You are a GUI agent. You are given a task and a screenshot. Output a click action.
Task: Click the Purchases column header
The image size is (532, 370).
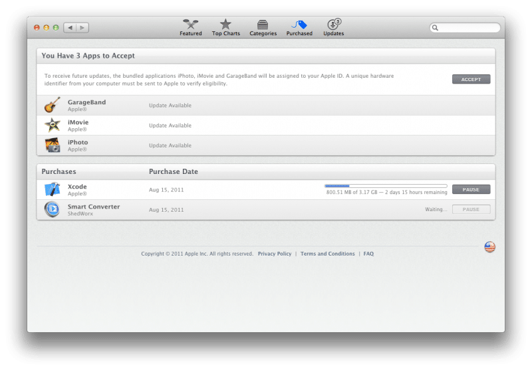coord(59,171)
